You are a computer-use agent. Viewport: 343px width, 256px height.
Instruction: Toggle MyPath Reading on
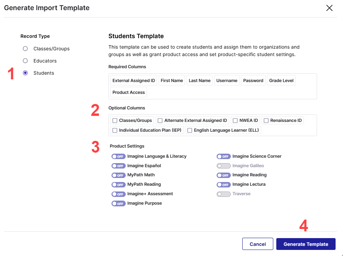118,185
